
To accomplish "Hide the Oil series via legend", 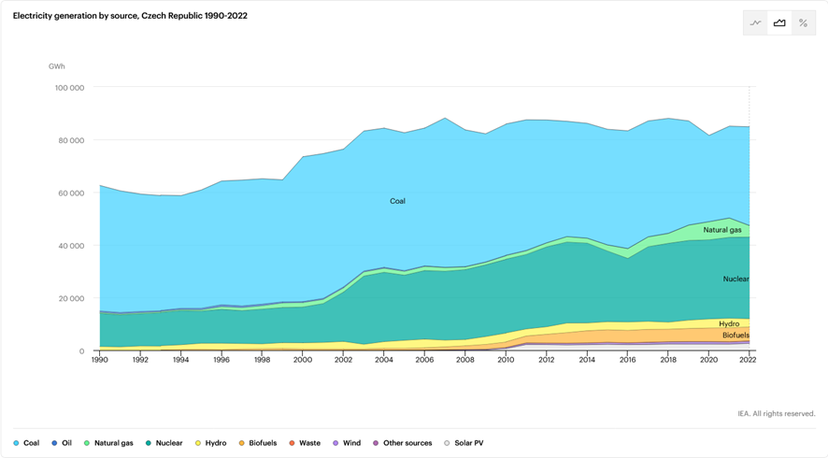I will coord(62,443).
